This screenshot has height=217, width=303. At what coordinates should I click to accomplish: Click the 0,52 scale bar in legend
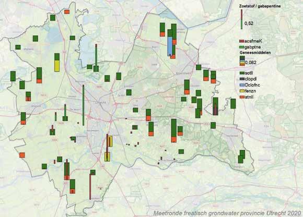pos(241,19)
